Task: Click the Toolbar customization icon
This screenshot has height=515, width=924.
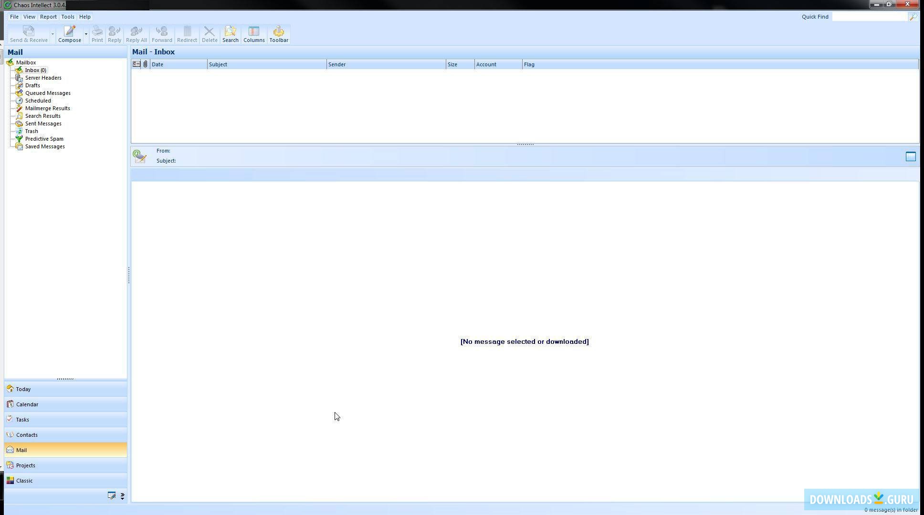Action: click(x=279, y=33)
